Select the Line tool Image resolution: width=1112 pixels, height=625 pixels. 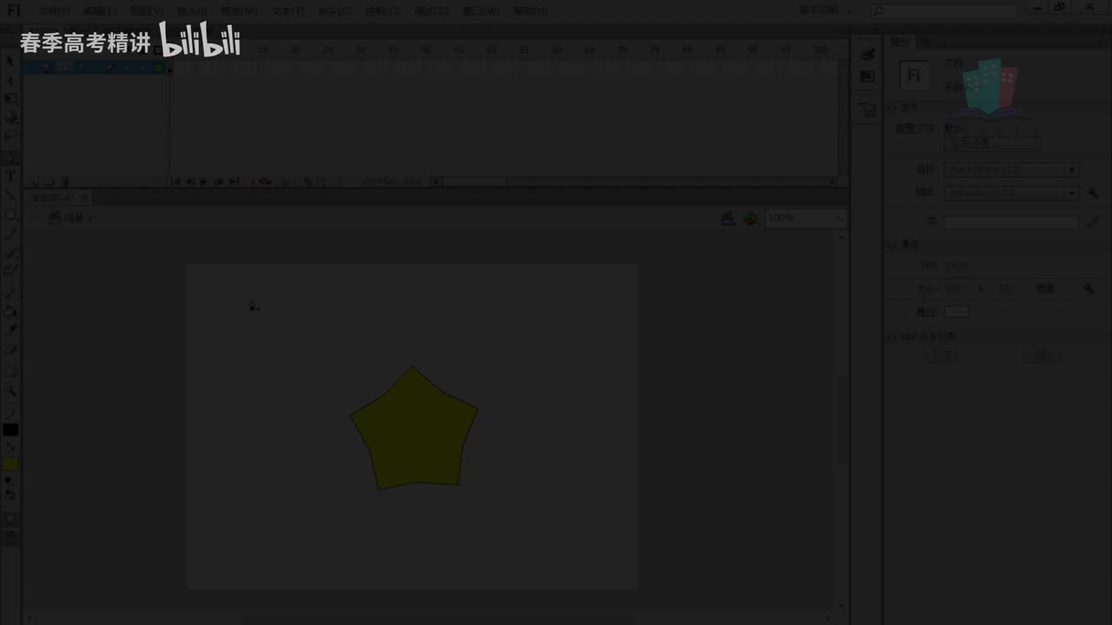coord(10,195)
